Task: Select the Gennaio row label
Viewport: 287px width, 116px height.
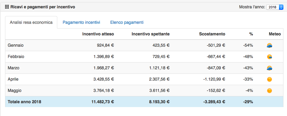Action: pos(15,45)
